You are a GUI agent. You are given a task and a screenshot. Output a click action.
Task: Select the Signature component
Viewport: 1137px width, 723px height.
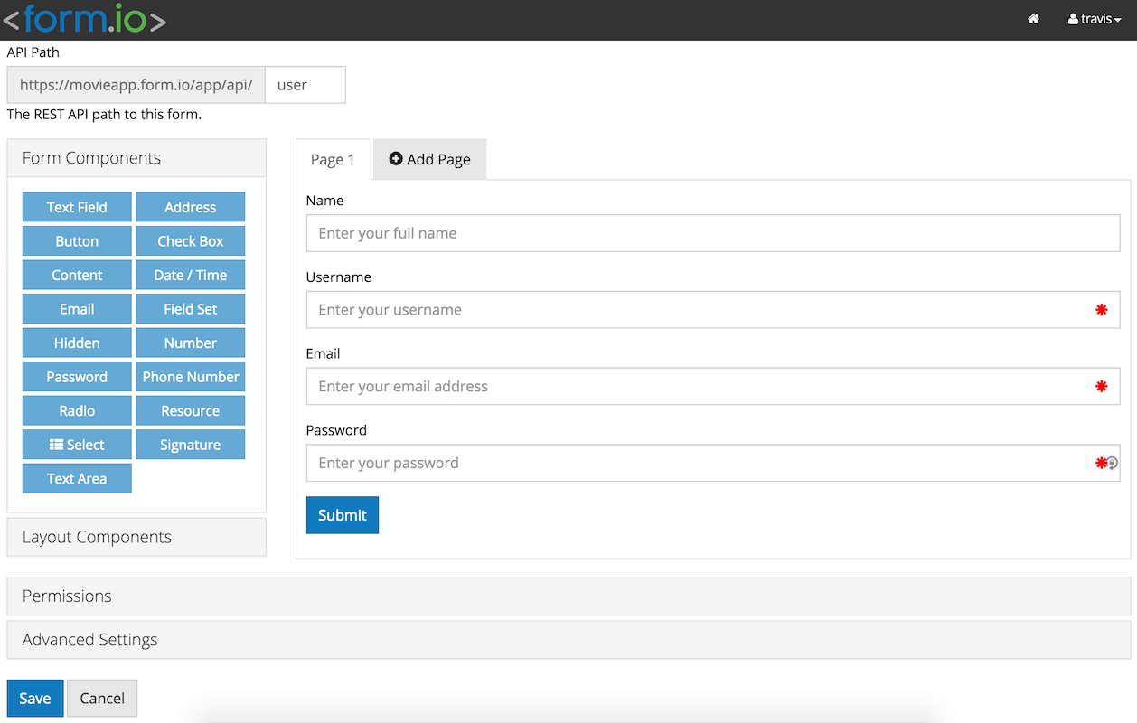[x=190, y=444]
